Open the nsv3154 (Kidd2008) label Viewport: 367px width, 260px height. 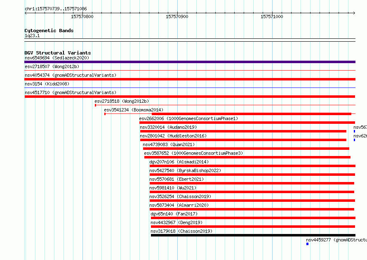tap(47, 84)
